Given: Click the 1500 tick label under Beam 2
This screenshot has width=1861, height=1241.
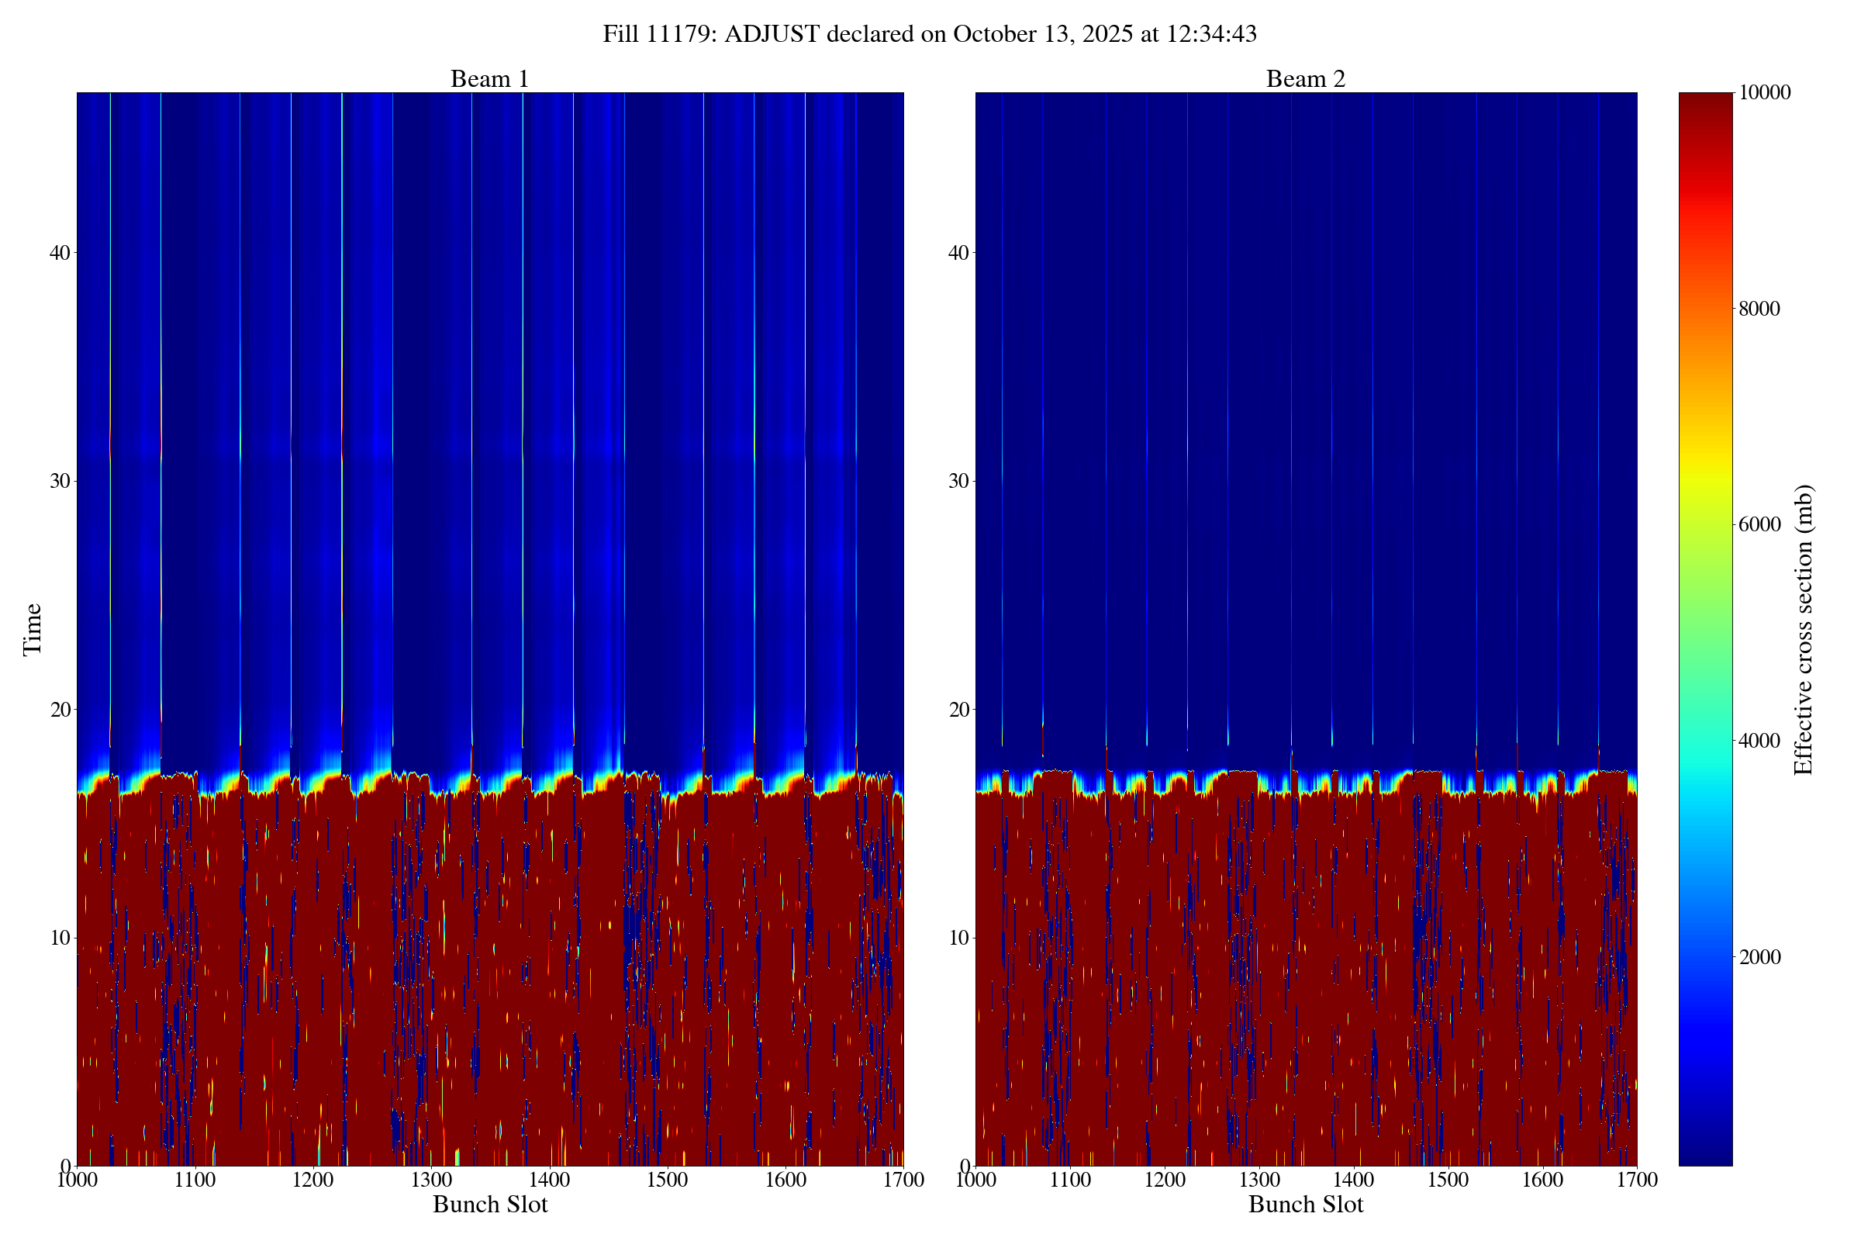Looking at the screenshot, I should pos(1448,1180).
